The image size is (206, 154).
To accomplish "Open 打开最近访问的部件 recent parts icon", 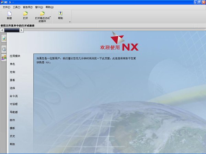I will click(x=42, y=13).
